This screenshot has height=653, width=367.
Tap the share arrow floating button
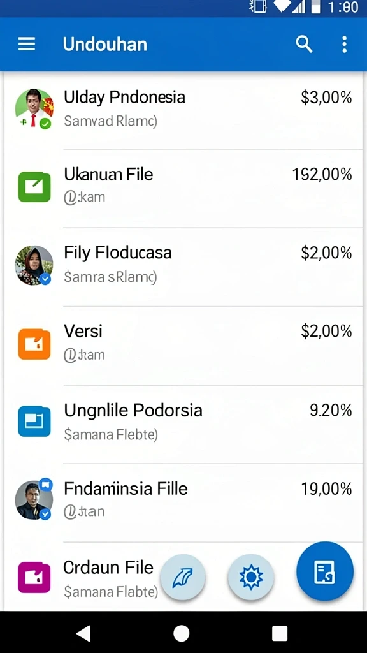point(183,576)
